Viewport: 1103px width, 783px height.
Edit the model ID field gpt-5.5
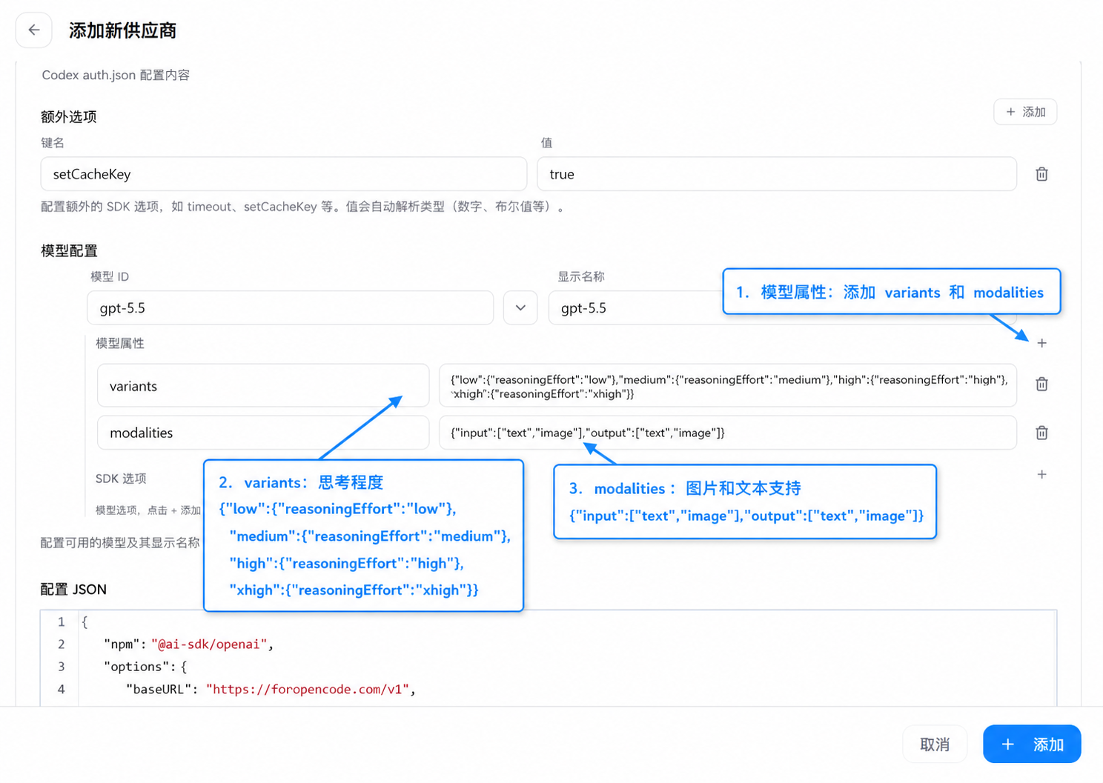point(291,308)
